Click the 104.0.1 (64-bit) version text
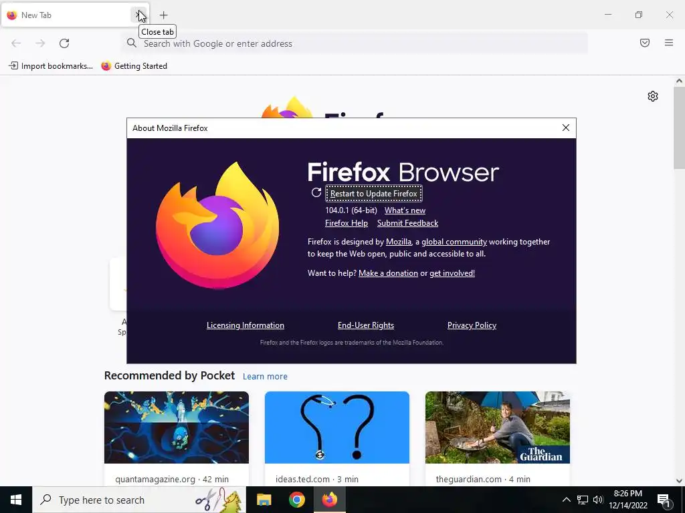Image resolution: width=685 pixels, height=513 pixels. (x=351, y=210)
